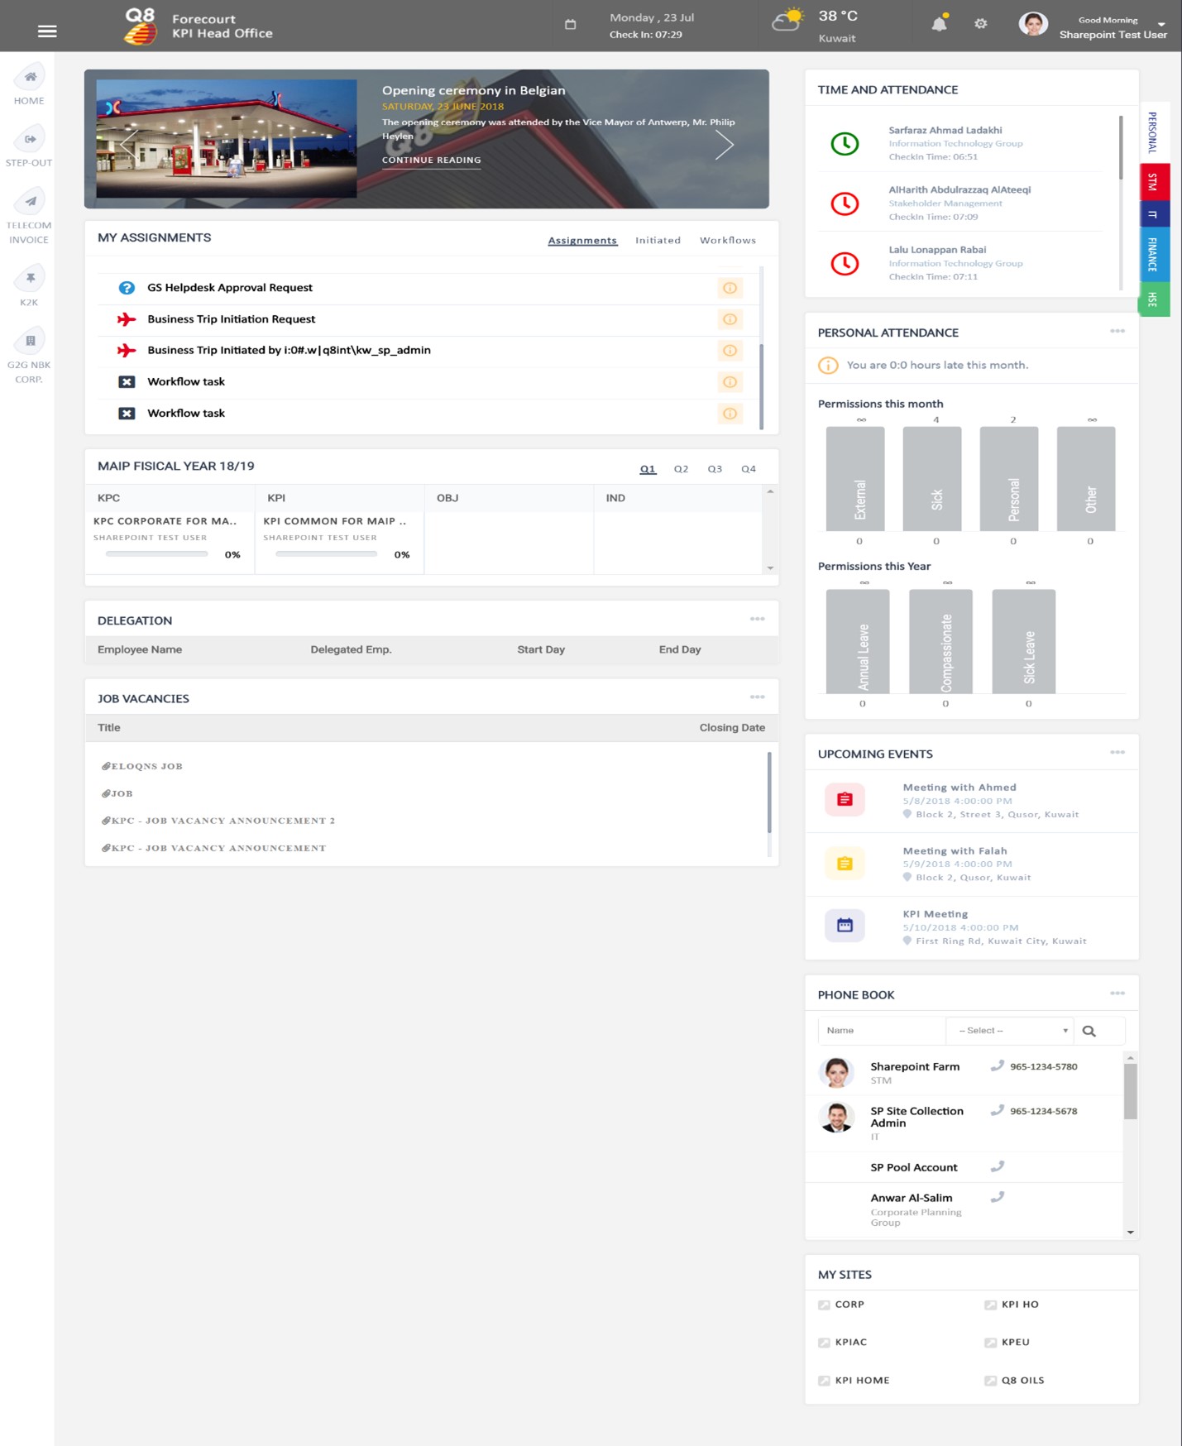Switch to Initiated tab
Viewport: 1182px width, 1446px height.
pos(658,241)
